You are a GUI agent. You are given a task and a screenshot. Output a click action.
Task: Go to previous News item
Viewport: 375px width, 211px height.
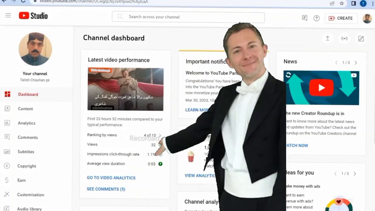[x=336, y=63]
